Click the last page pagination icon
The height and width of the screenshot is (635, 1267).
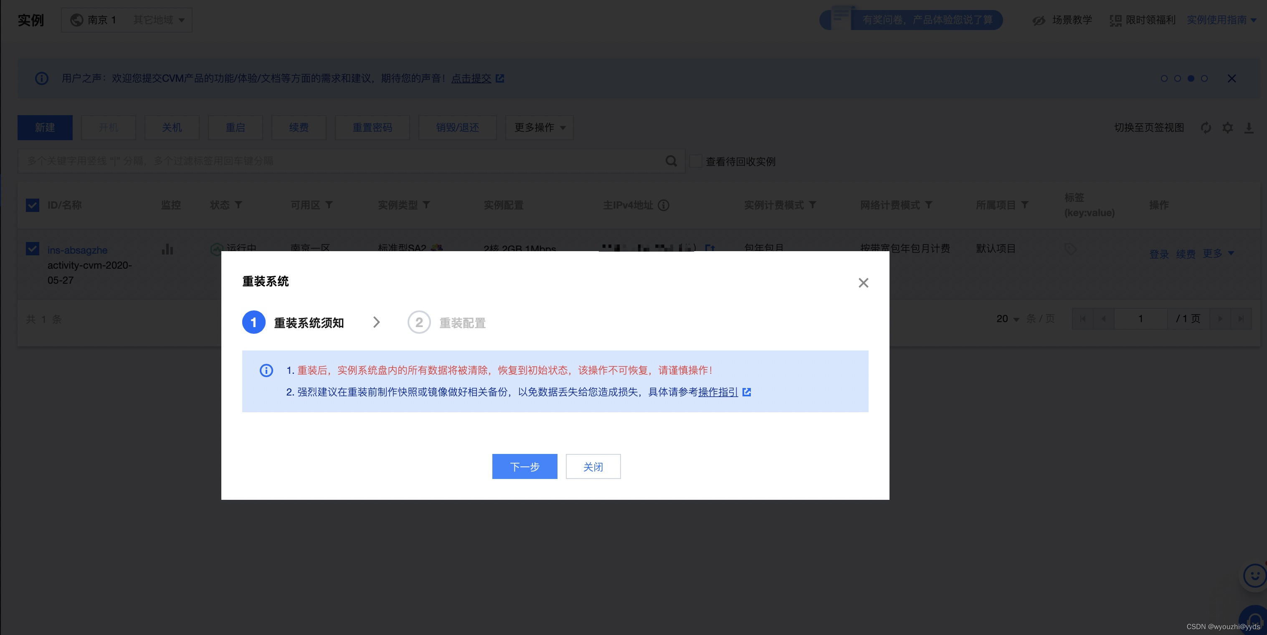tap(1240, 318)
